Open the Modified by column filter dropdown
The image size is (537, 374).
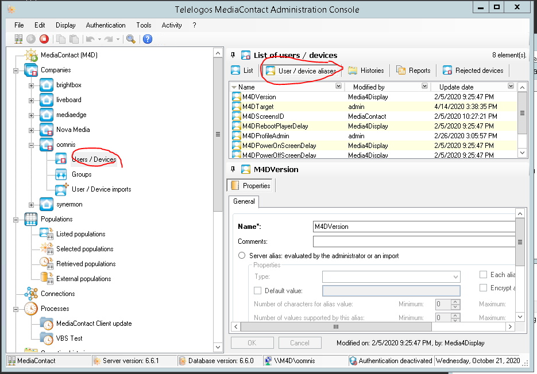pos(424,86)
